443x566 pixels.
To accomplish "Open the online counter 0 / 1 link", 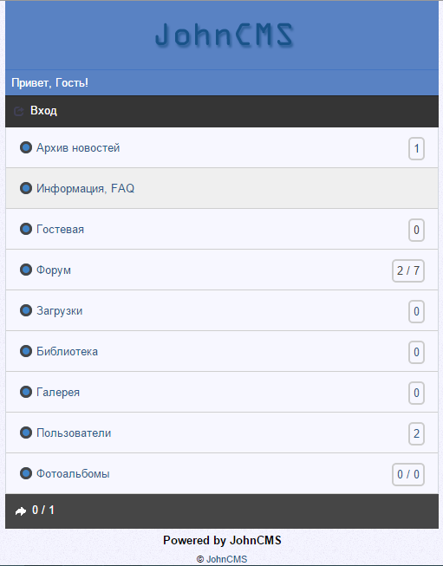I will (43, 510).
